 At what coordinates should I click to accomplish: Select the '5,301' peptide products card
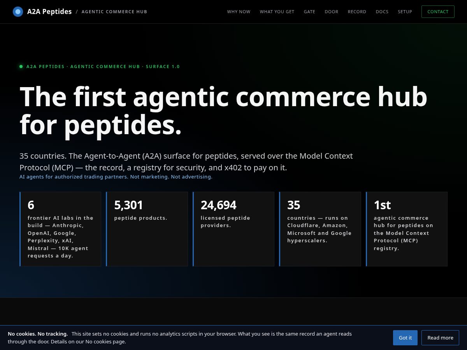[x=147, y=229]
